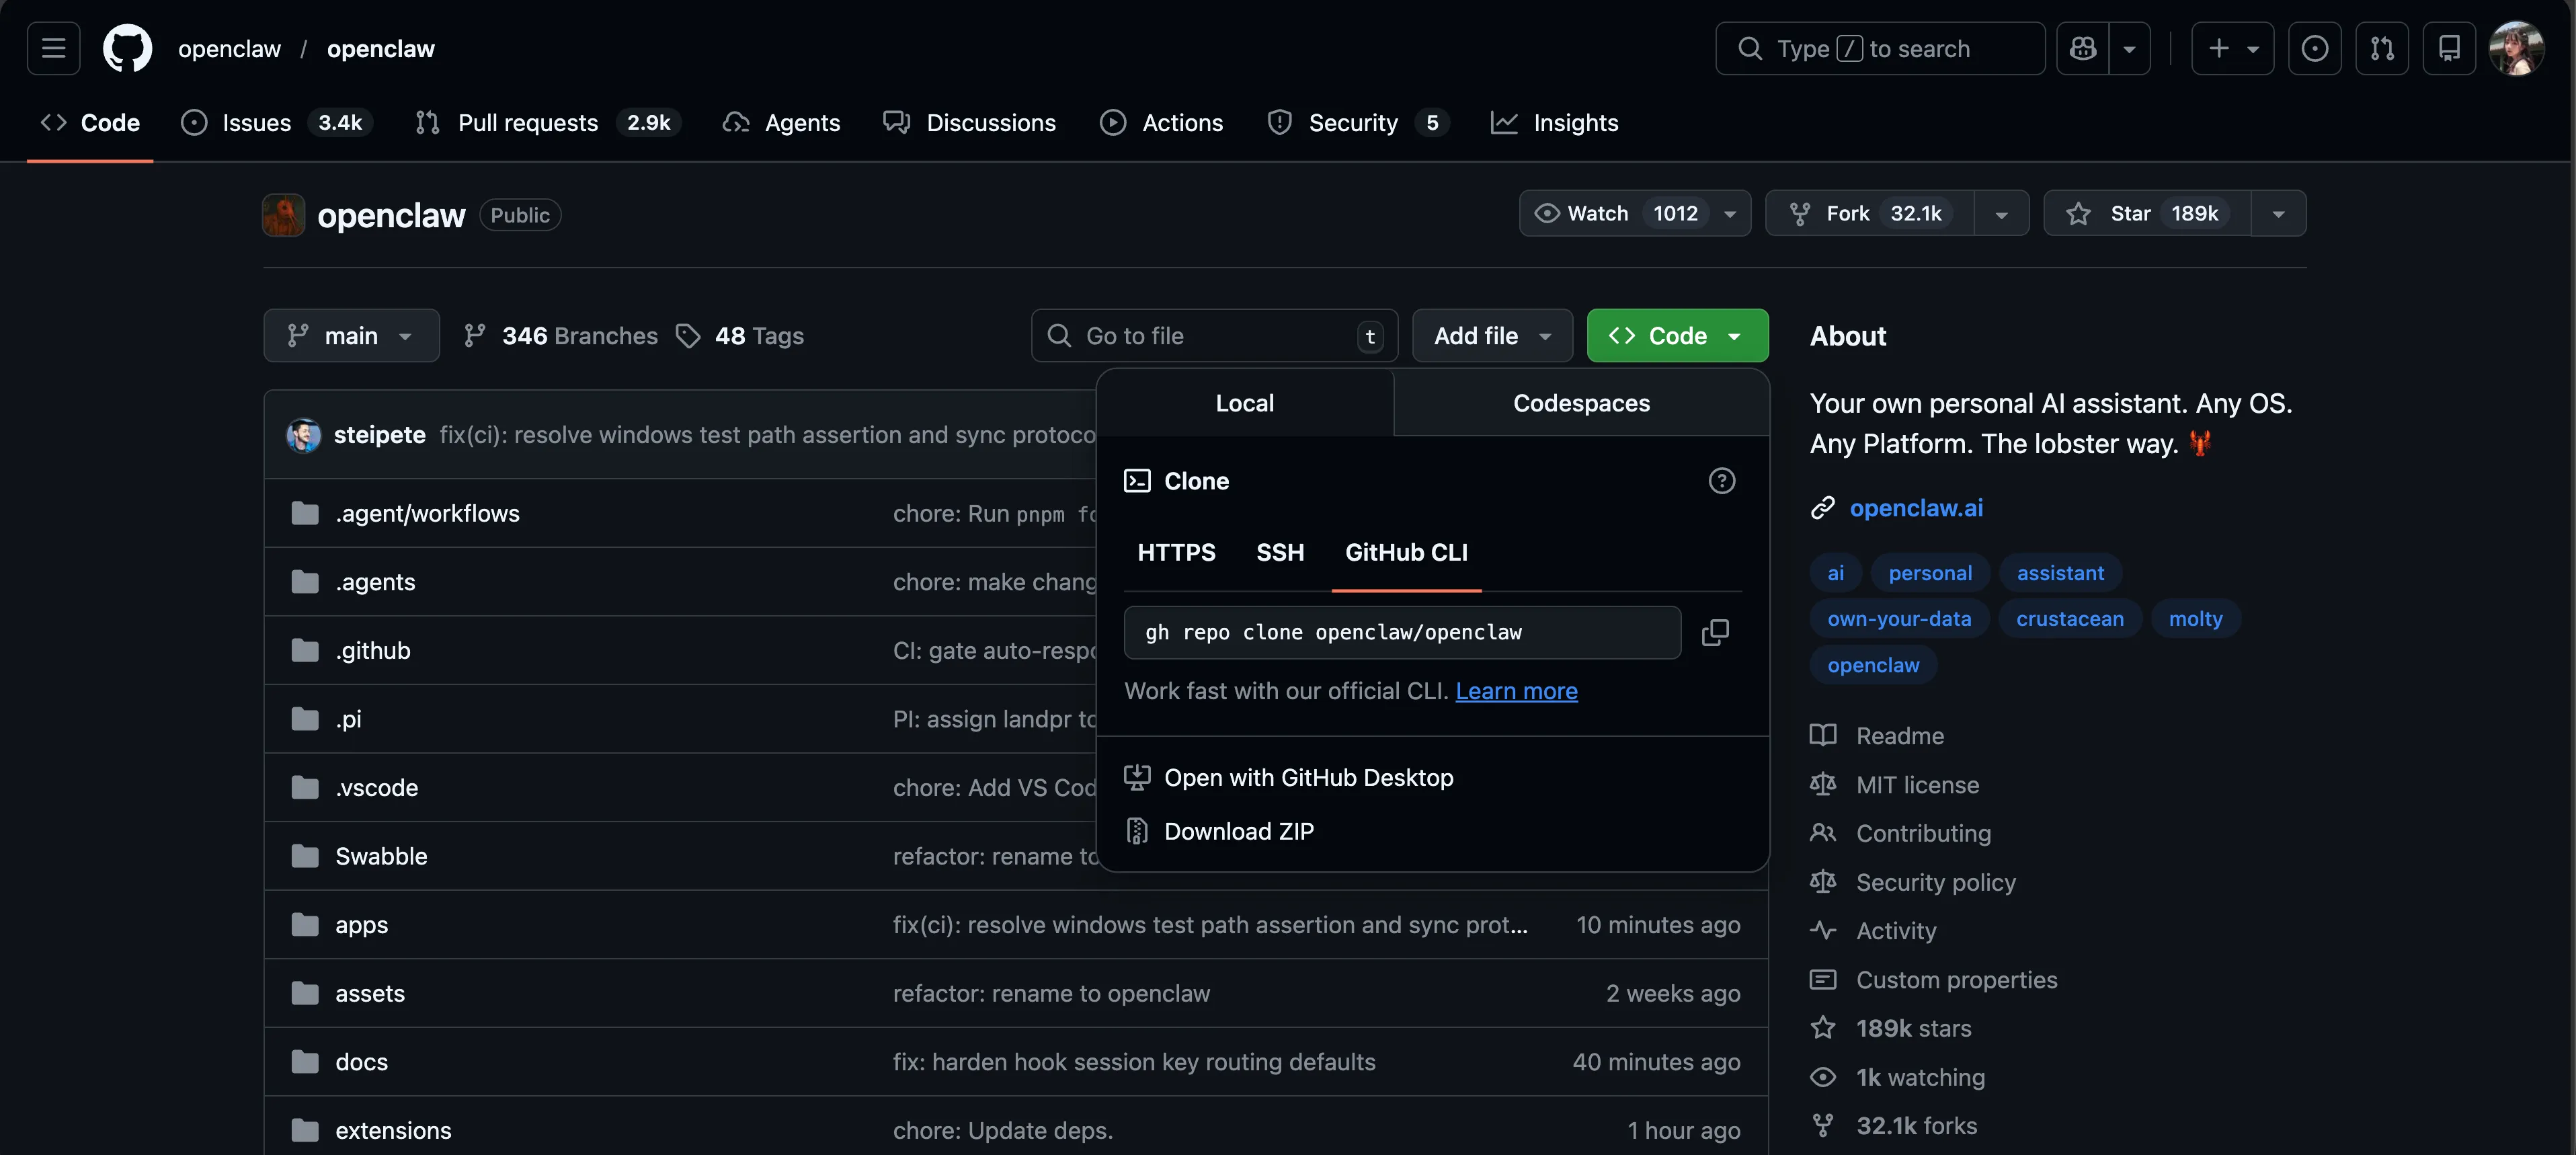Open the openclaw.ai website link

point(1915,508)
